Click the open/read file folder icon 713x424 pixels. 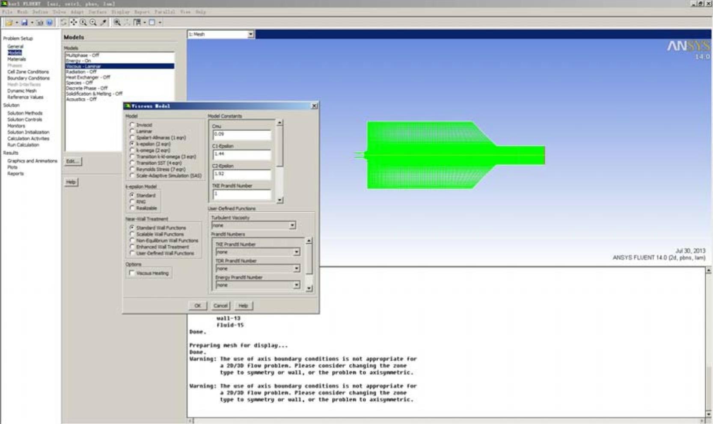[9, 22]
